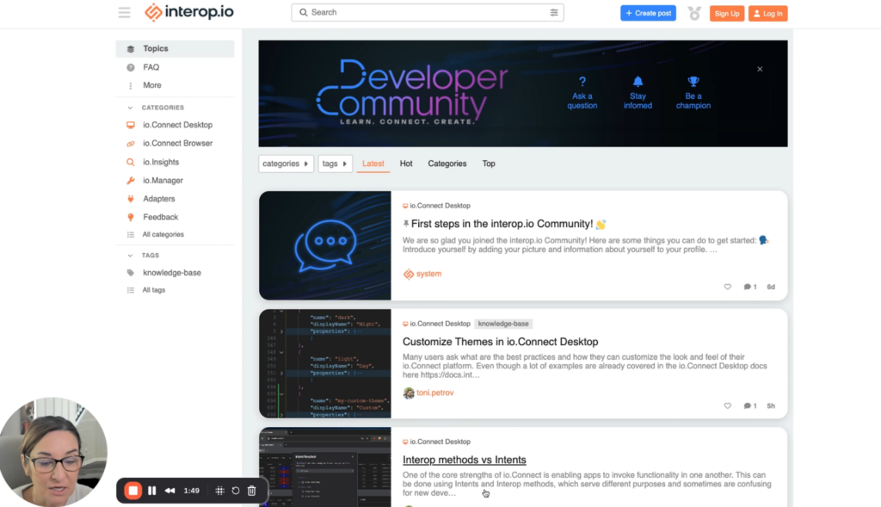Viewport: 881px width, 507px height.
Task: Open the Interop methods vs Intents post
Action: [464, 460]
